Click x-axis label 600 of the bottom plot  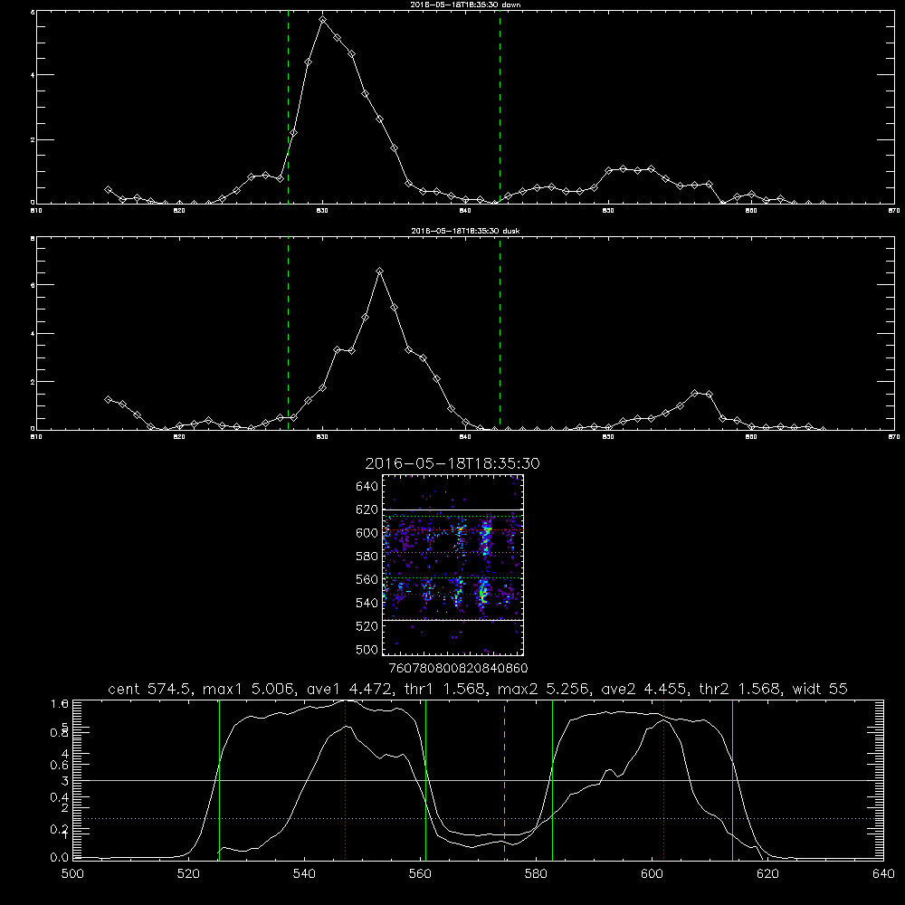pyautogui.click(x=653, y=874)
